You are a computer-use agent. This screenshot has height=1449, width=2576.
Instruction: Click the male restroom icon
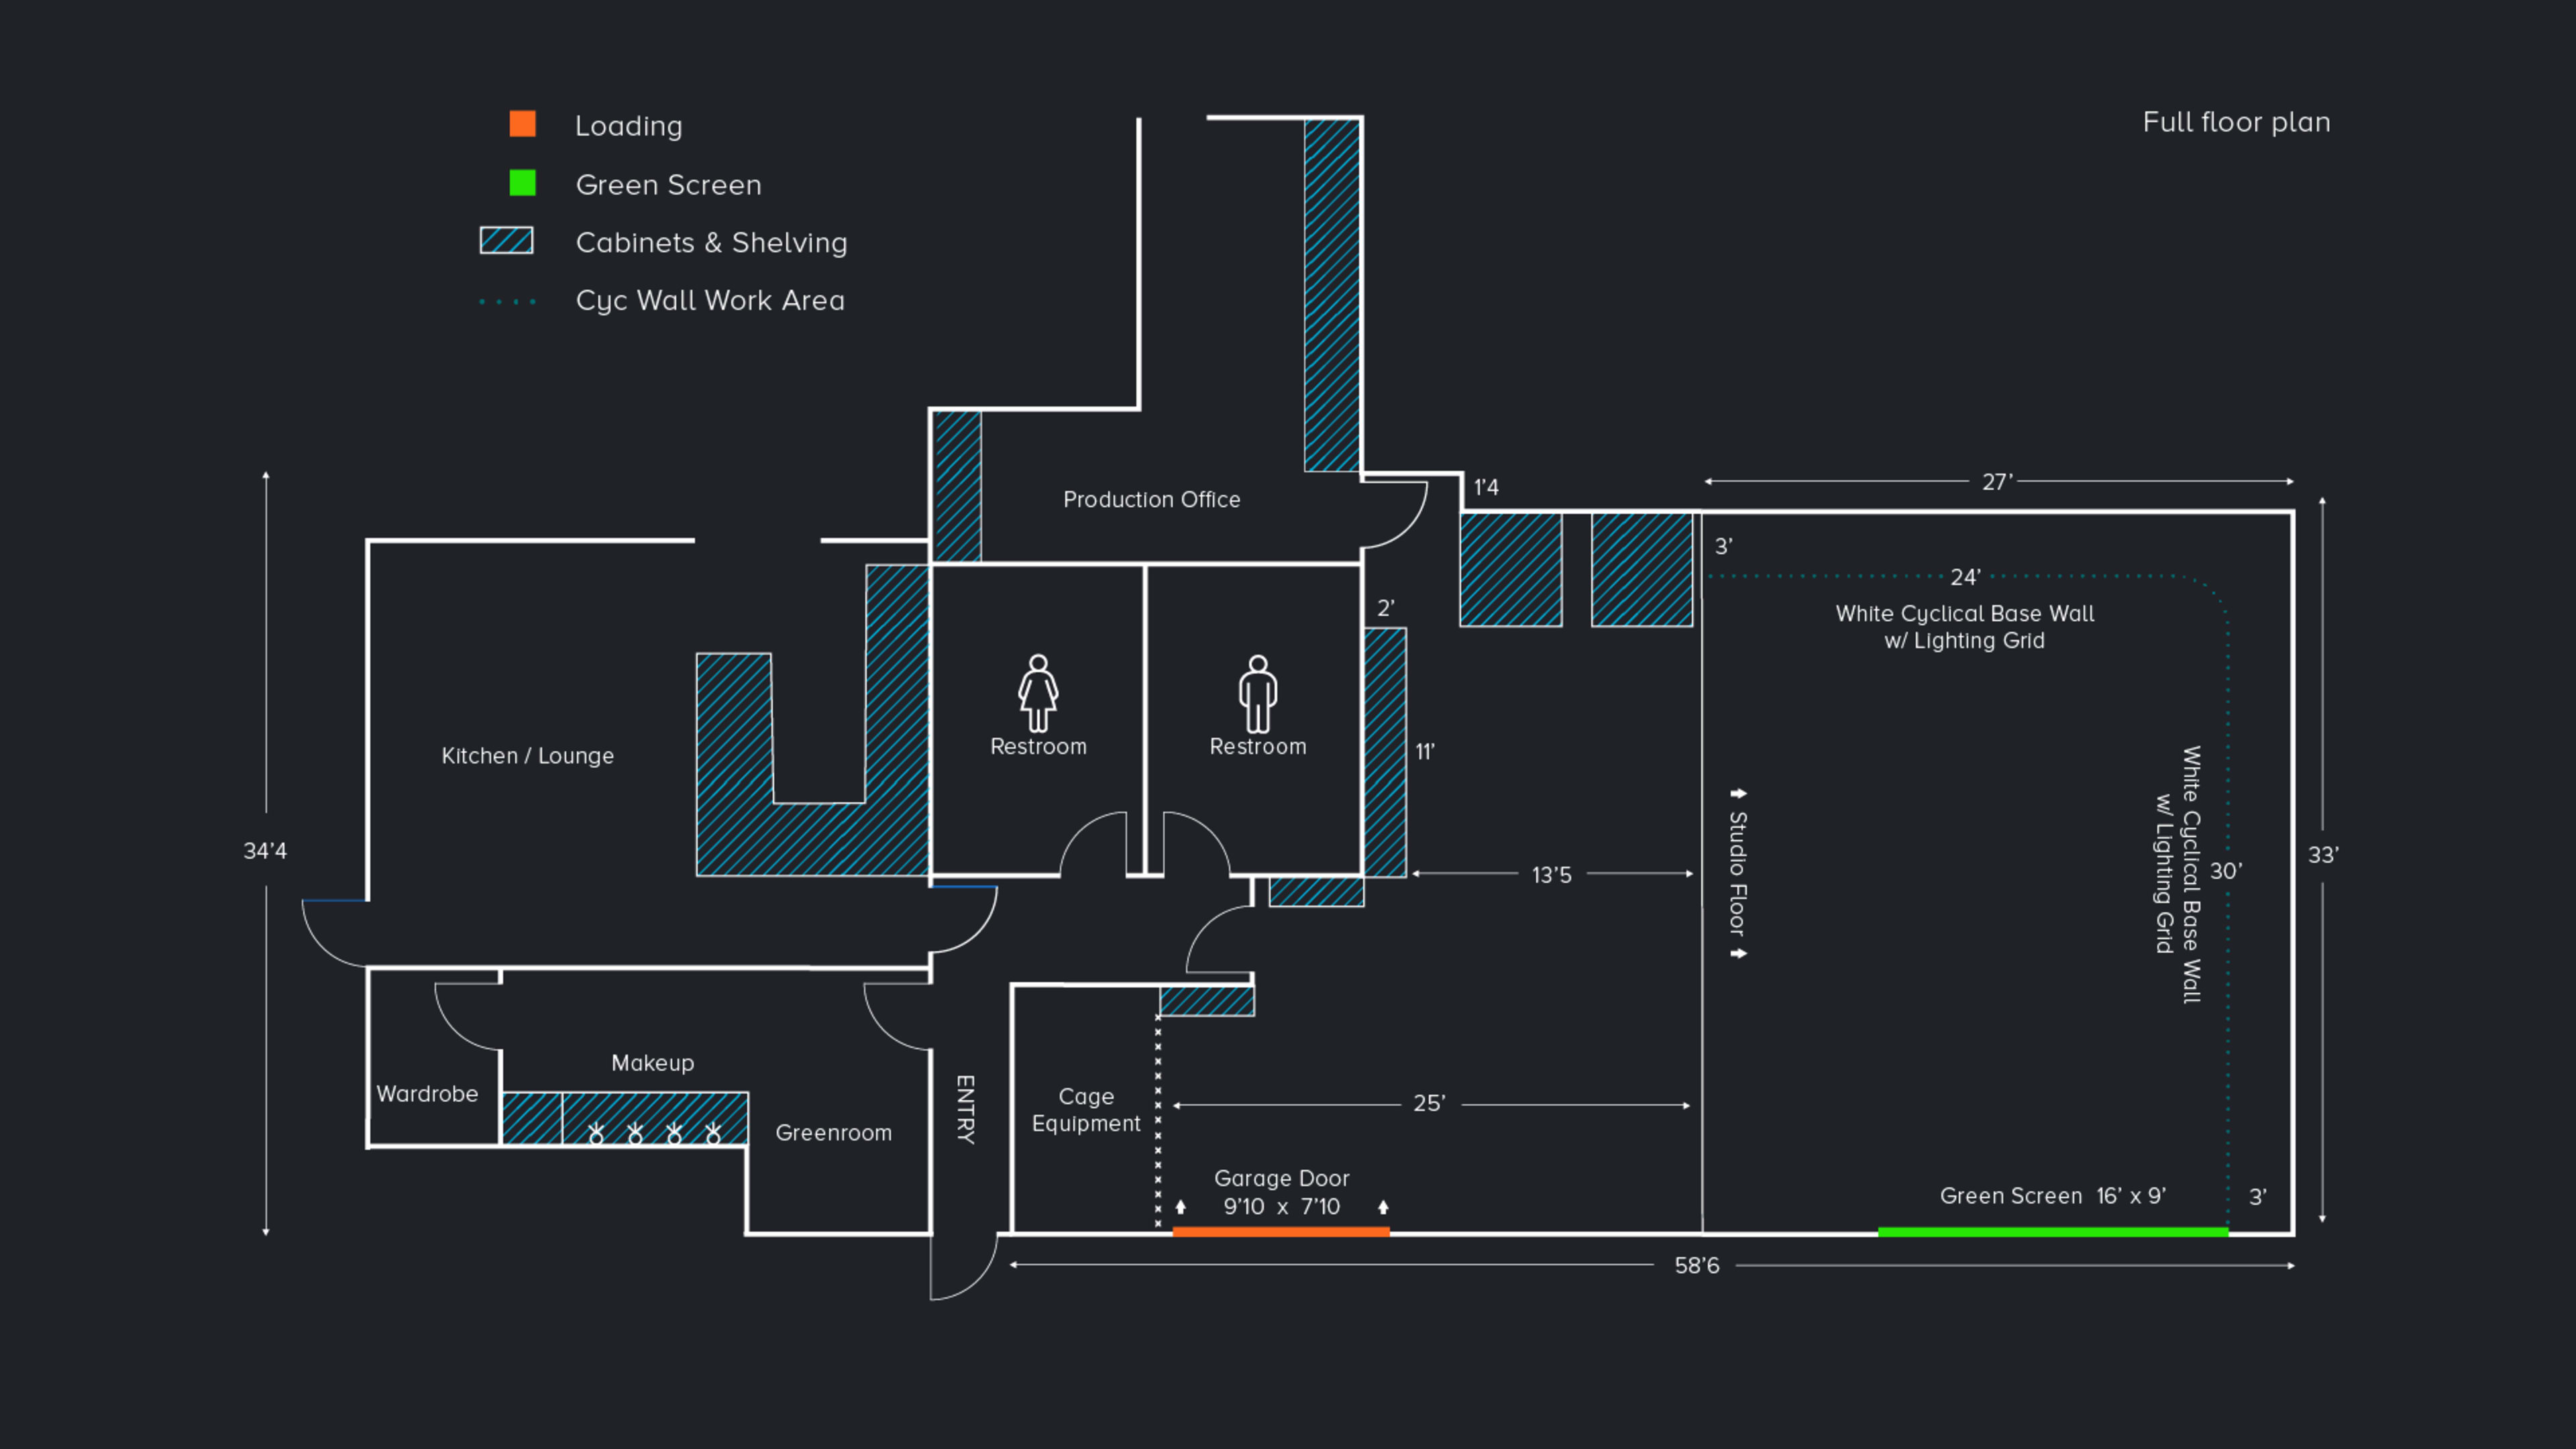click(1257, 693)
